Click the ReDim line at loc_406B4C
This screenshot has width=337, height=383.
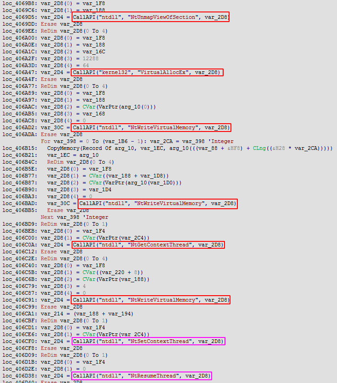click(x=80, y=162)
